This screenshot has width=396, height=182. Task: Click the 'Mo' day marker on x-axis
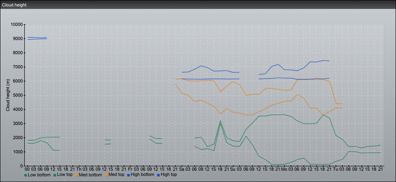284,169
